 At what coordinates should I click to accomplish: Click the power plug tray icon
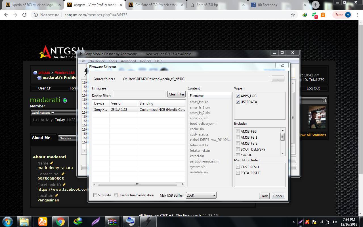[x=328, y=222]
